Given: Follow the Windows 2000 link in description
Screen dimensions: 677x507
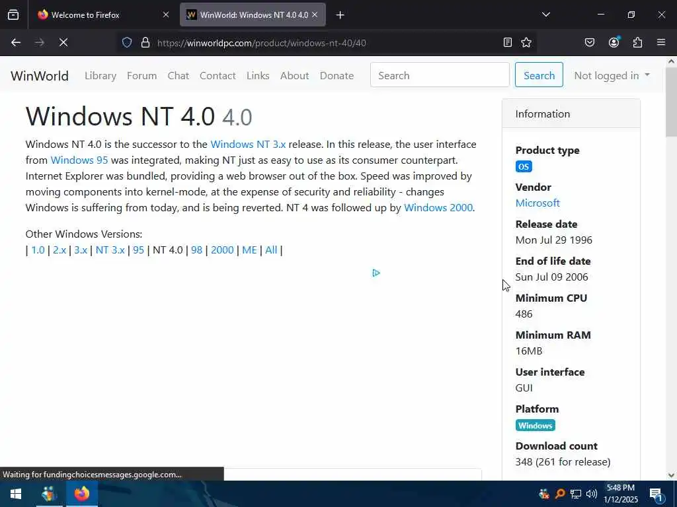Looking at the screenshot, I should click(x=438, y=208).
